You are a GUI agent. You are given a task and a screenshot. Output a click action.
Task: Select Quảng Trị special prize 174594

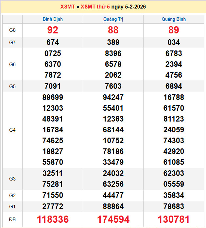point(113,219)
